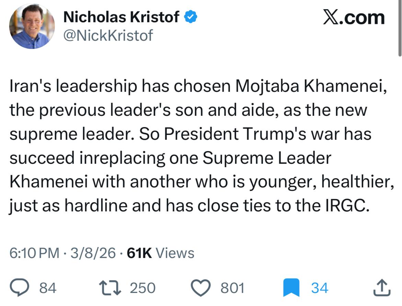Open the share upload arrow icon

[x=382, y=288]
